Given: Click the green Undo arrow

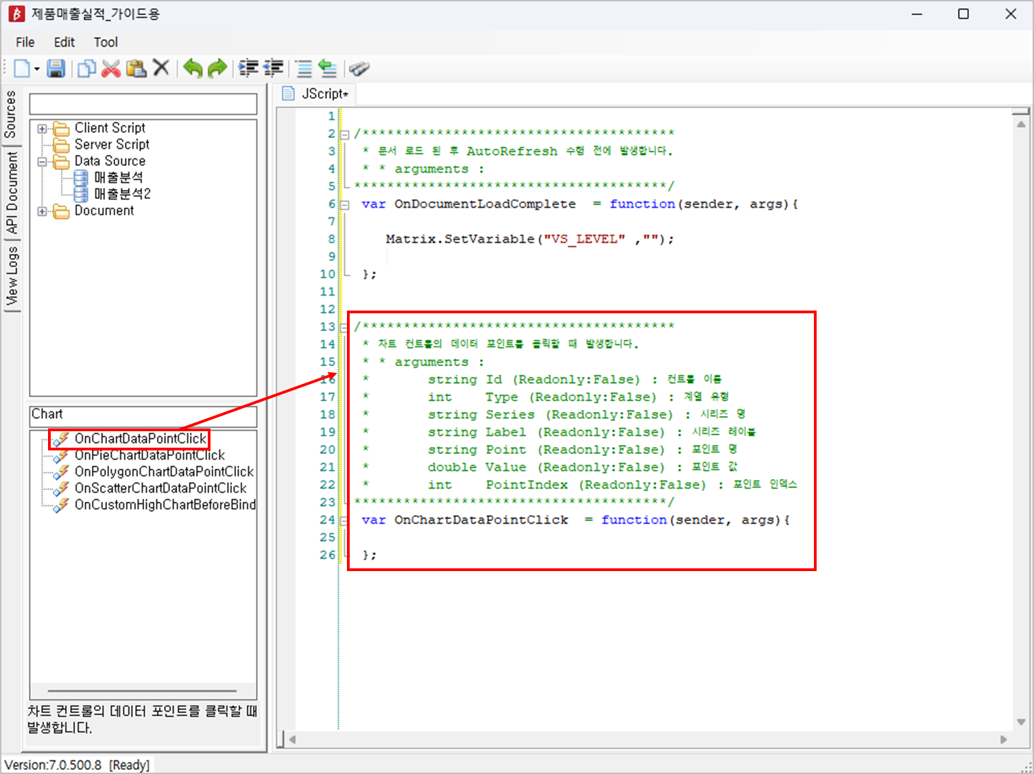Looking at the screenshot, I should (x=193, y=69).
